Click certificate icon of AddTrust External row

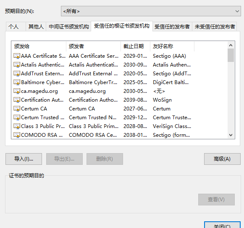(17, 74)
